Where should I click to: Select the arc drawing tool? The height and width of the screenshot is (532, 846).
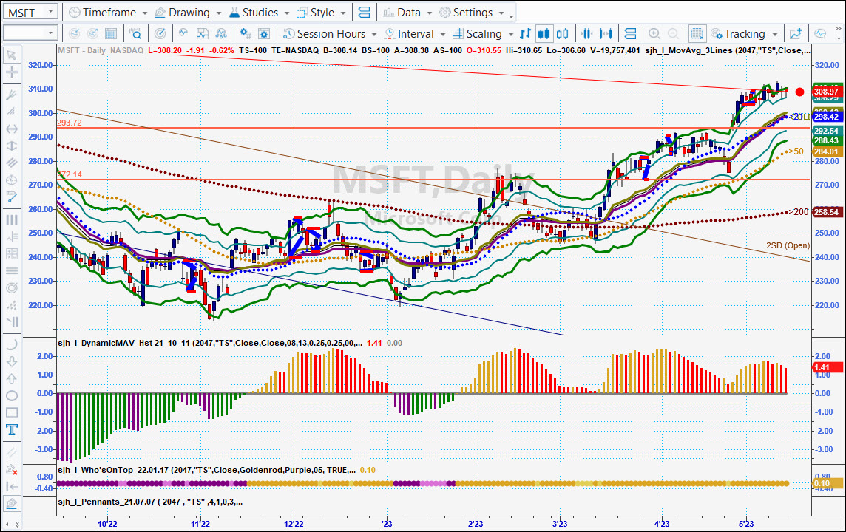(11, 344)
